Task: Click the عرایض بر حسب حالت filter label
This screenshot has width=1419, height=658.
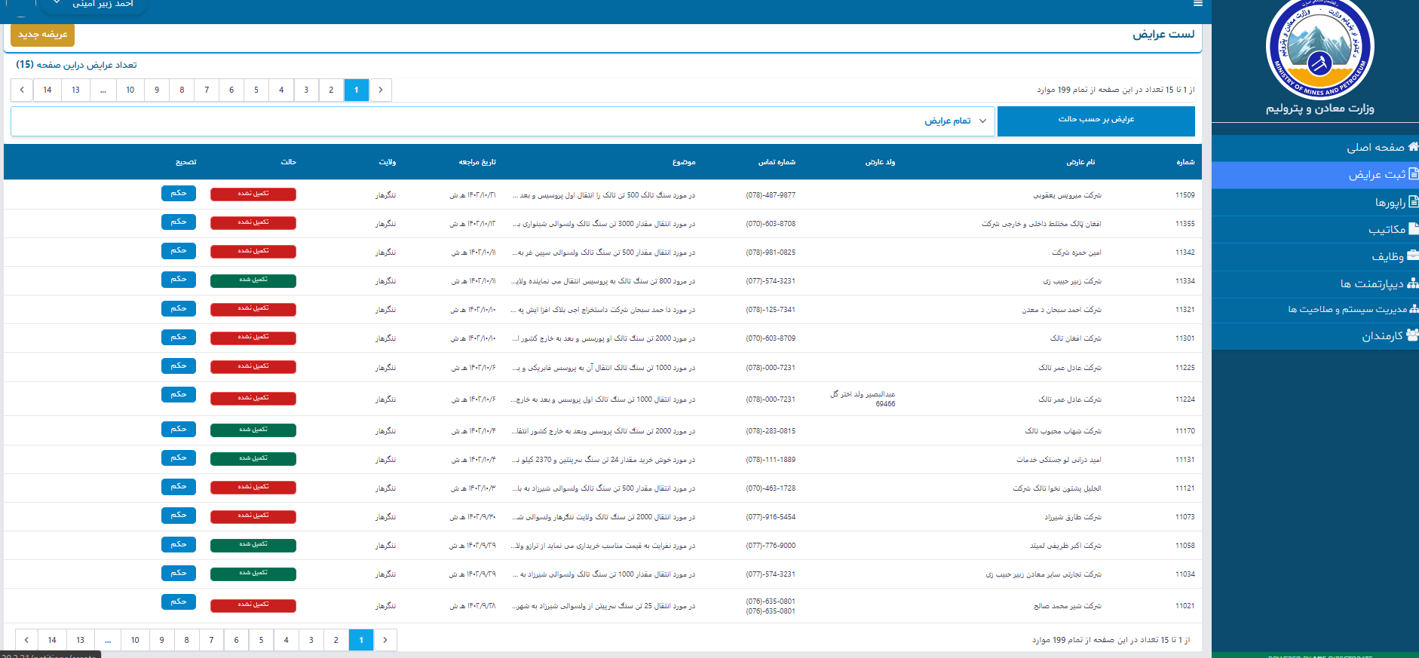Action: coord(1096,121)
